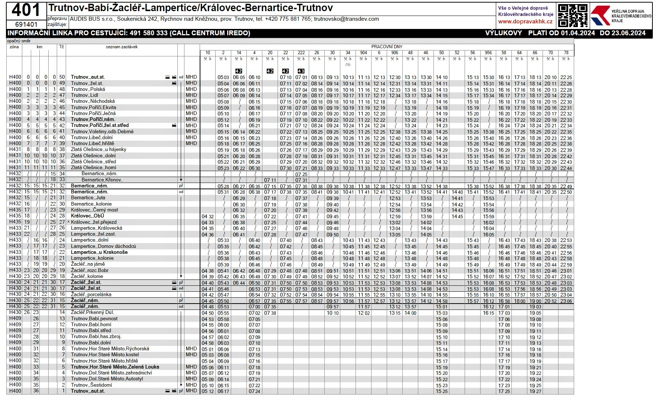
Task: Click the route title Trutnov-Babí-Žacléř-Lampertice
Action: coord(123,8)
